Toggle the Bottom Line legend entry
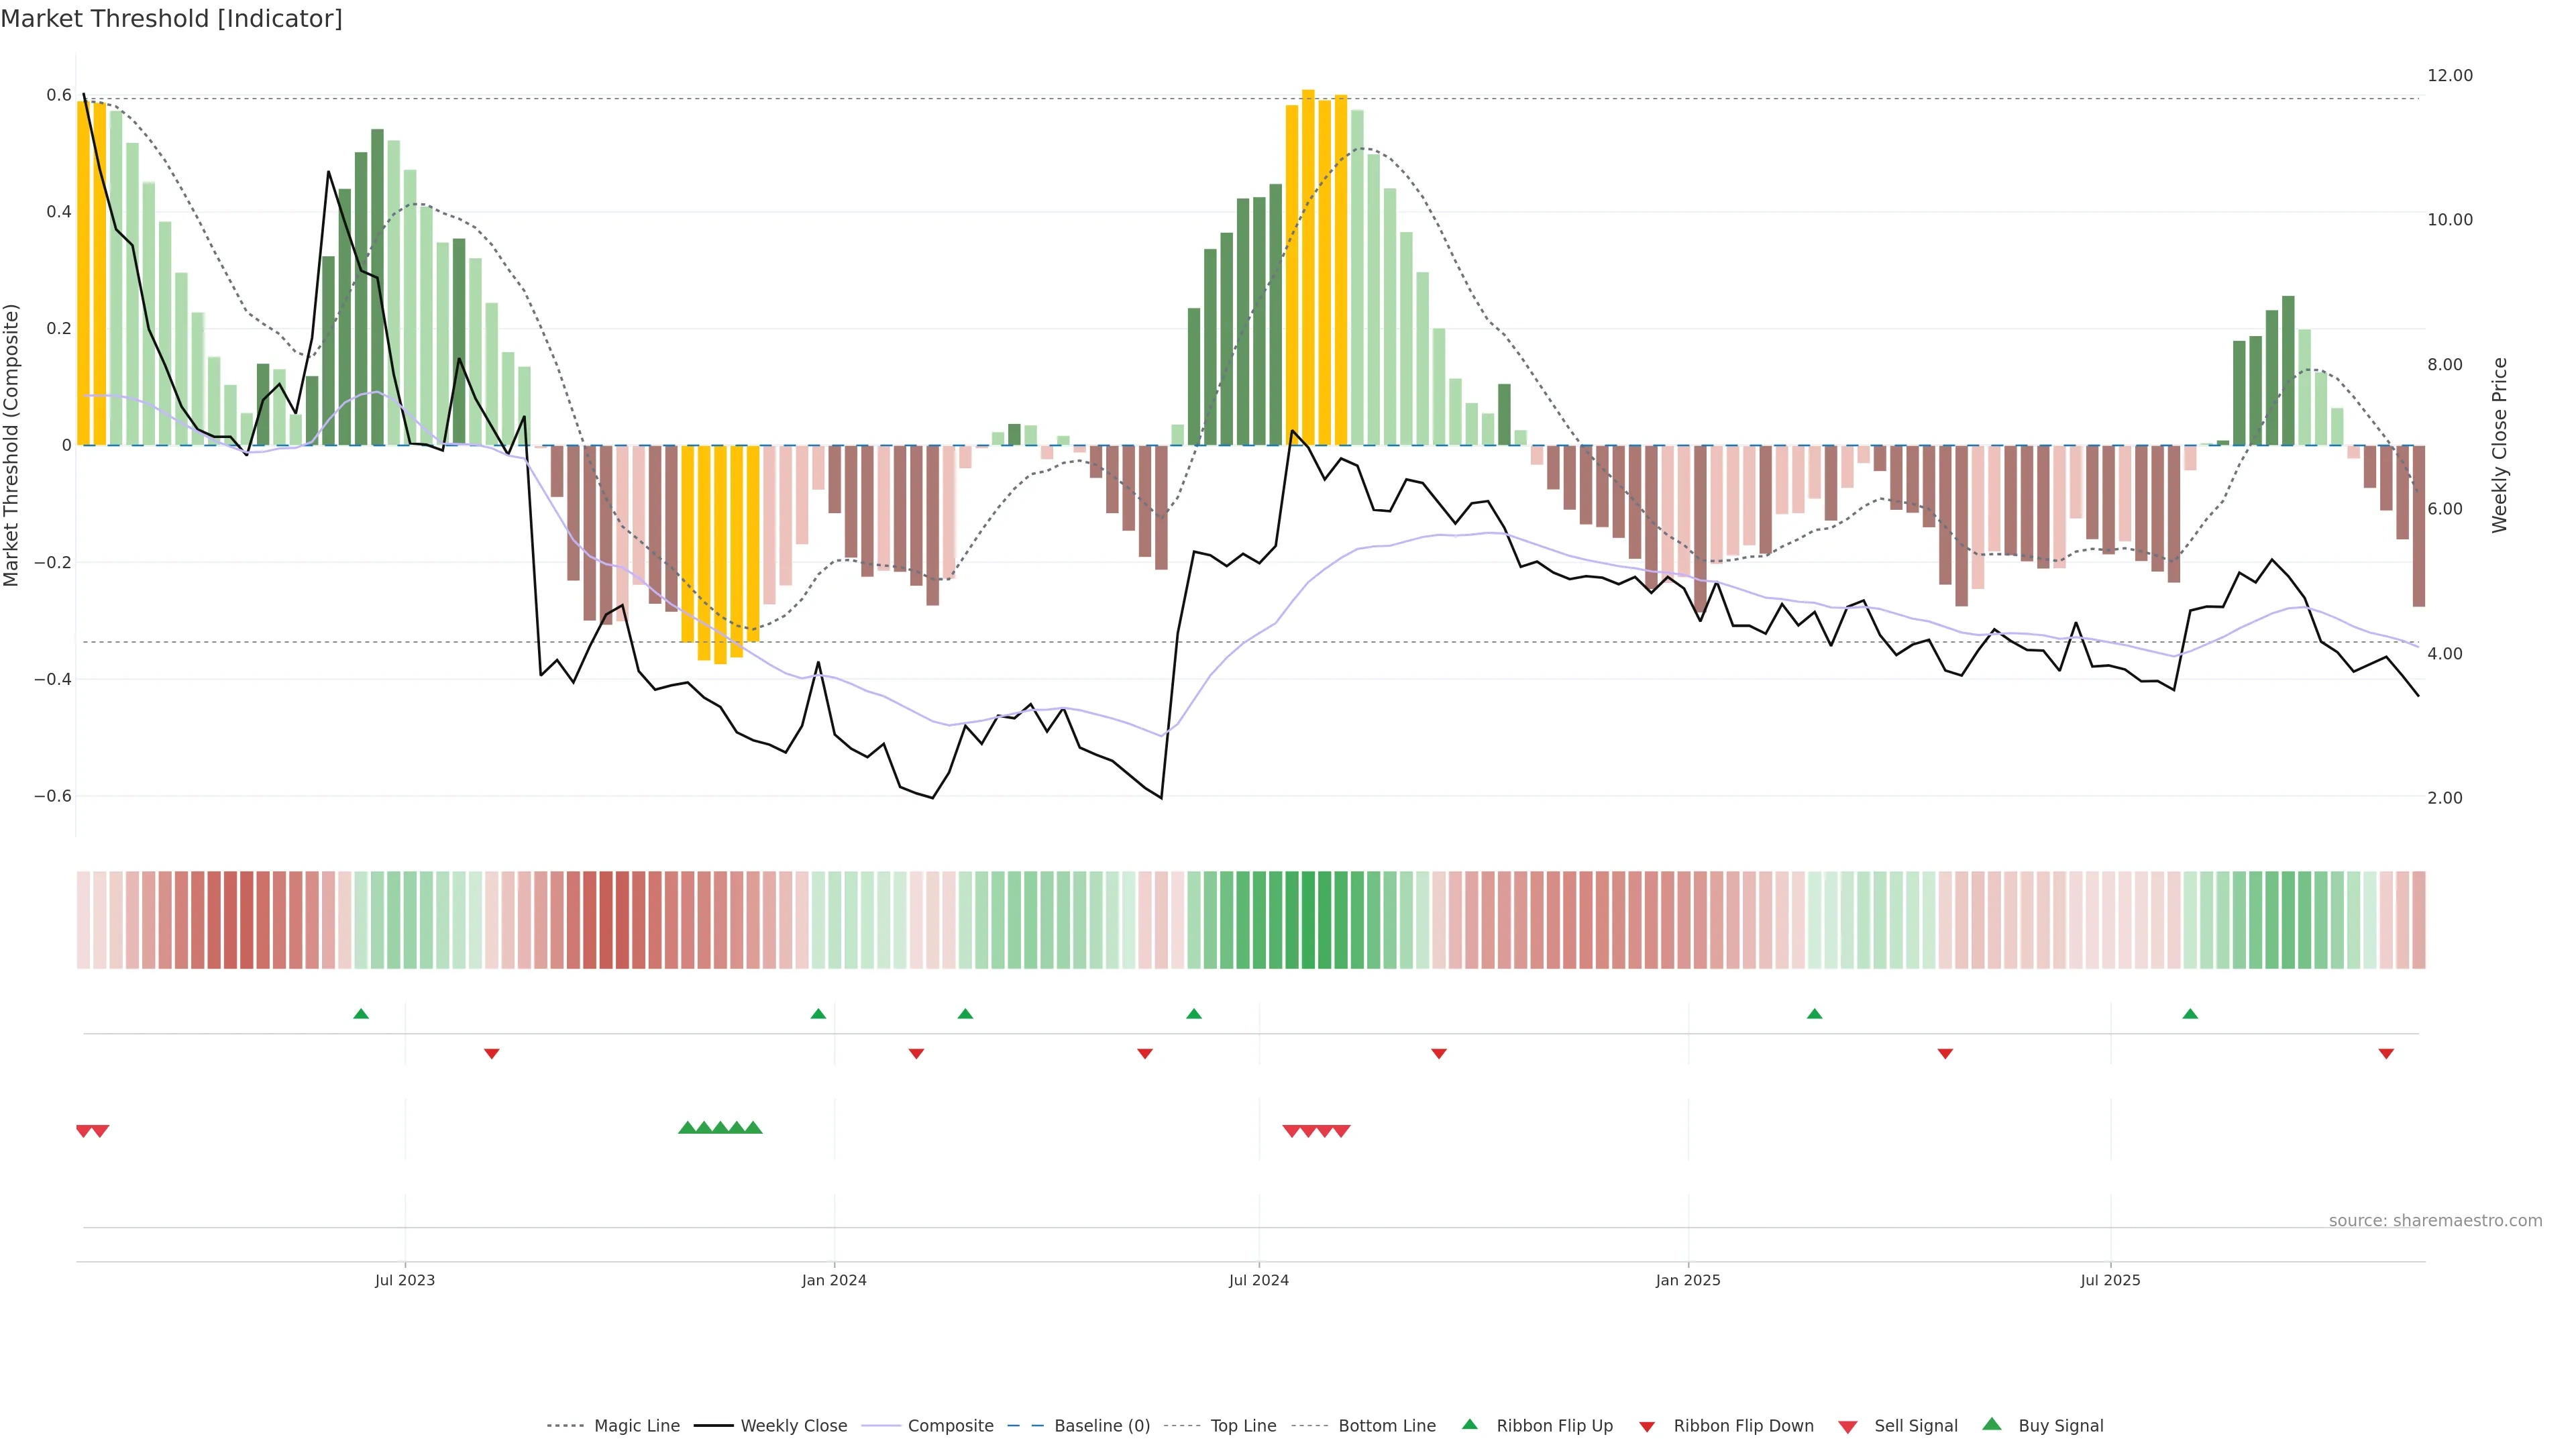Image resolution: width=2576 pixels, height=1449 pixels. point(1386,1426)
